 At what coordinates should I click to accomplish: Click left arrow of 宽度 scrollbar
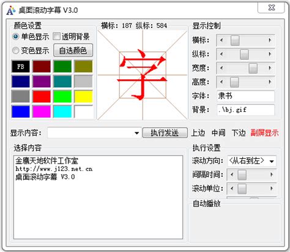pos(221,68)
